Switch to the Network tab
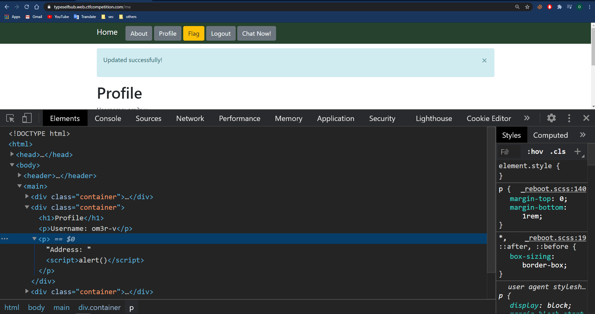Image resolution: width=595 pixels, height=314 pixels. tap(190, 118)
